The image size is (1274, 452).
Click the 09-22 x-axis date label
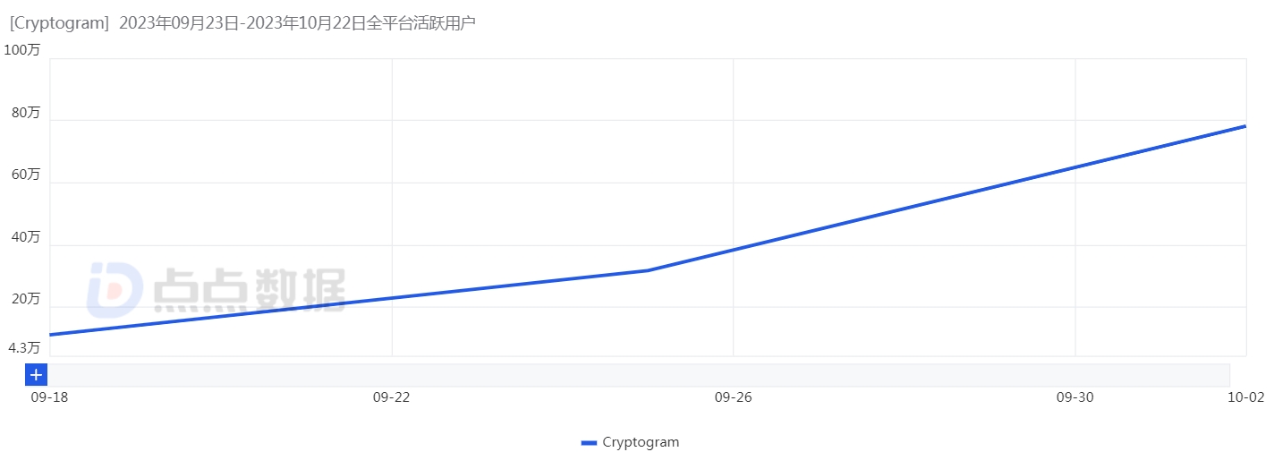(x=391, y=397)
